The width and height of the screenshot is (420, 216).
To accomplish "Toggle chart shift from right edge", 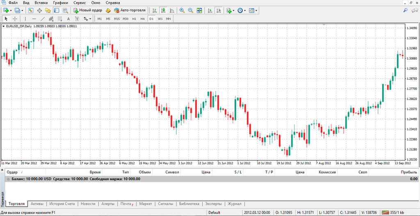I will pyautogui.click(x=219, y=10).
